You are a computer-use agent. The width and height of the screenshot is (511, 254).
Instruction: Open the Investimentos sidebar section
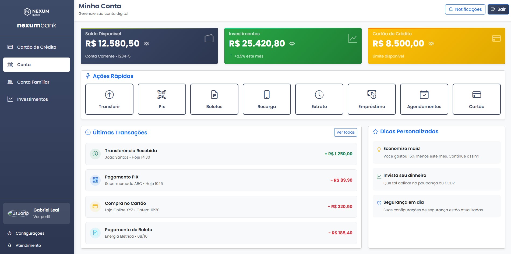click(x=37, y=99)
